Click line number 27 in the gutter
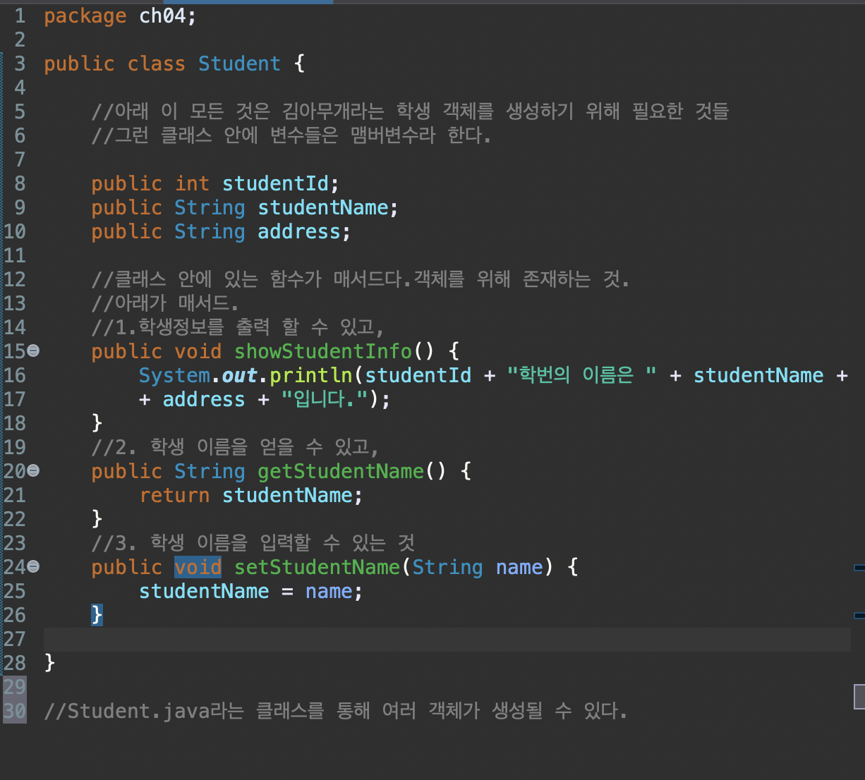This screenshot has width=865, height=780. (x=14, y=639)
